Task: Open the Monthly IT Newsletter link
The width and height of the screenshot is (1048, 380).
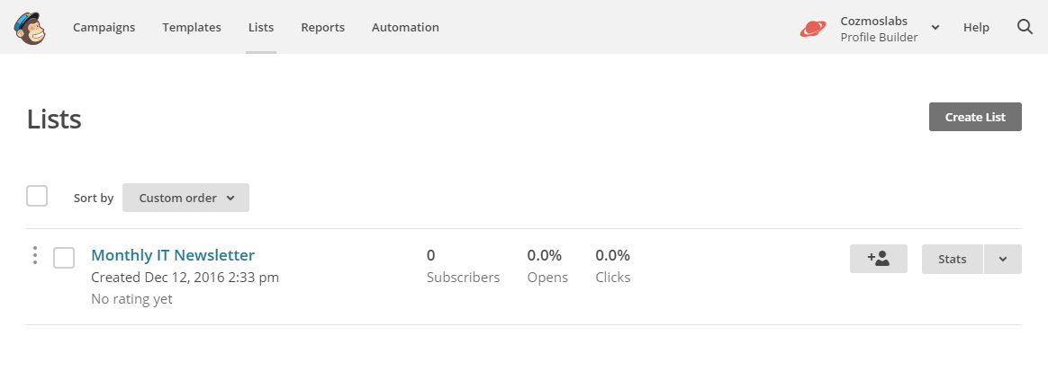Action: [173, 254]
